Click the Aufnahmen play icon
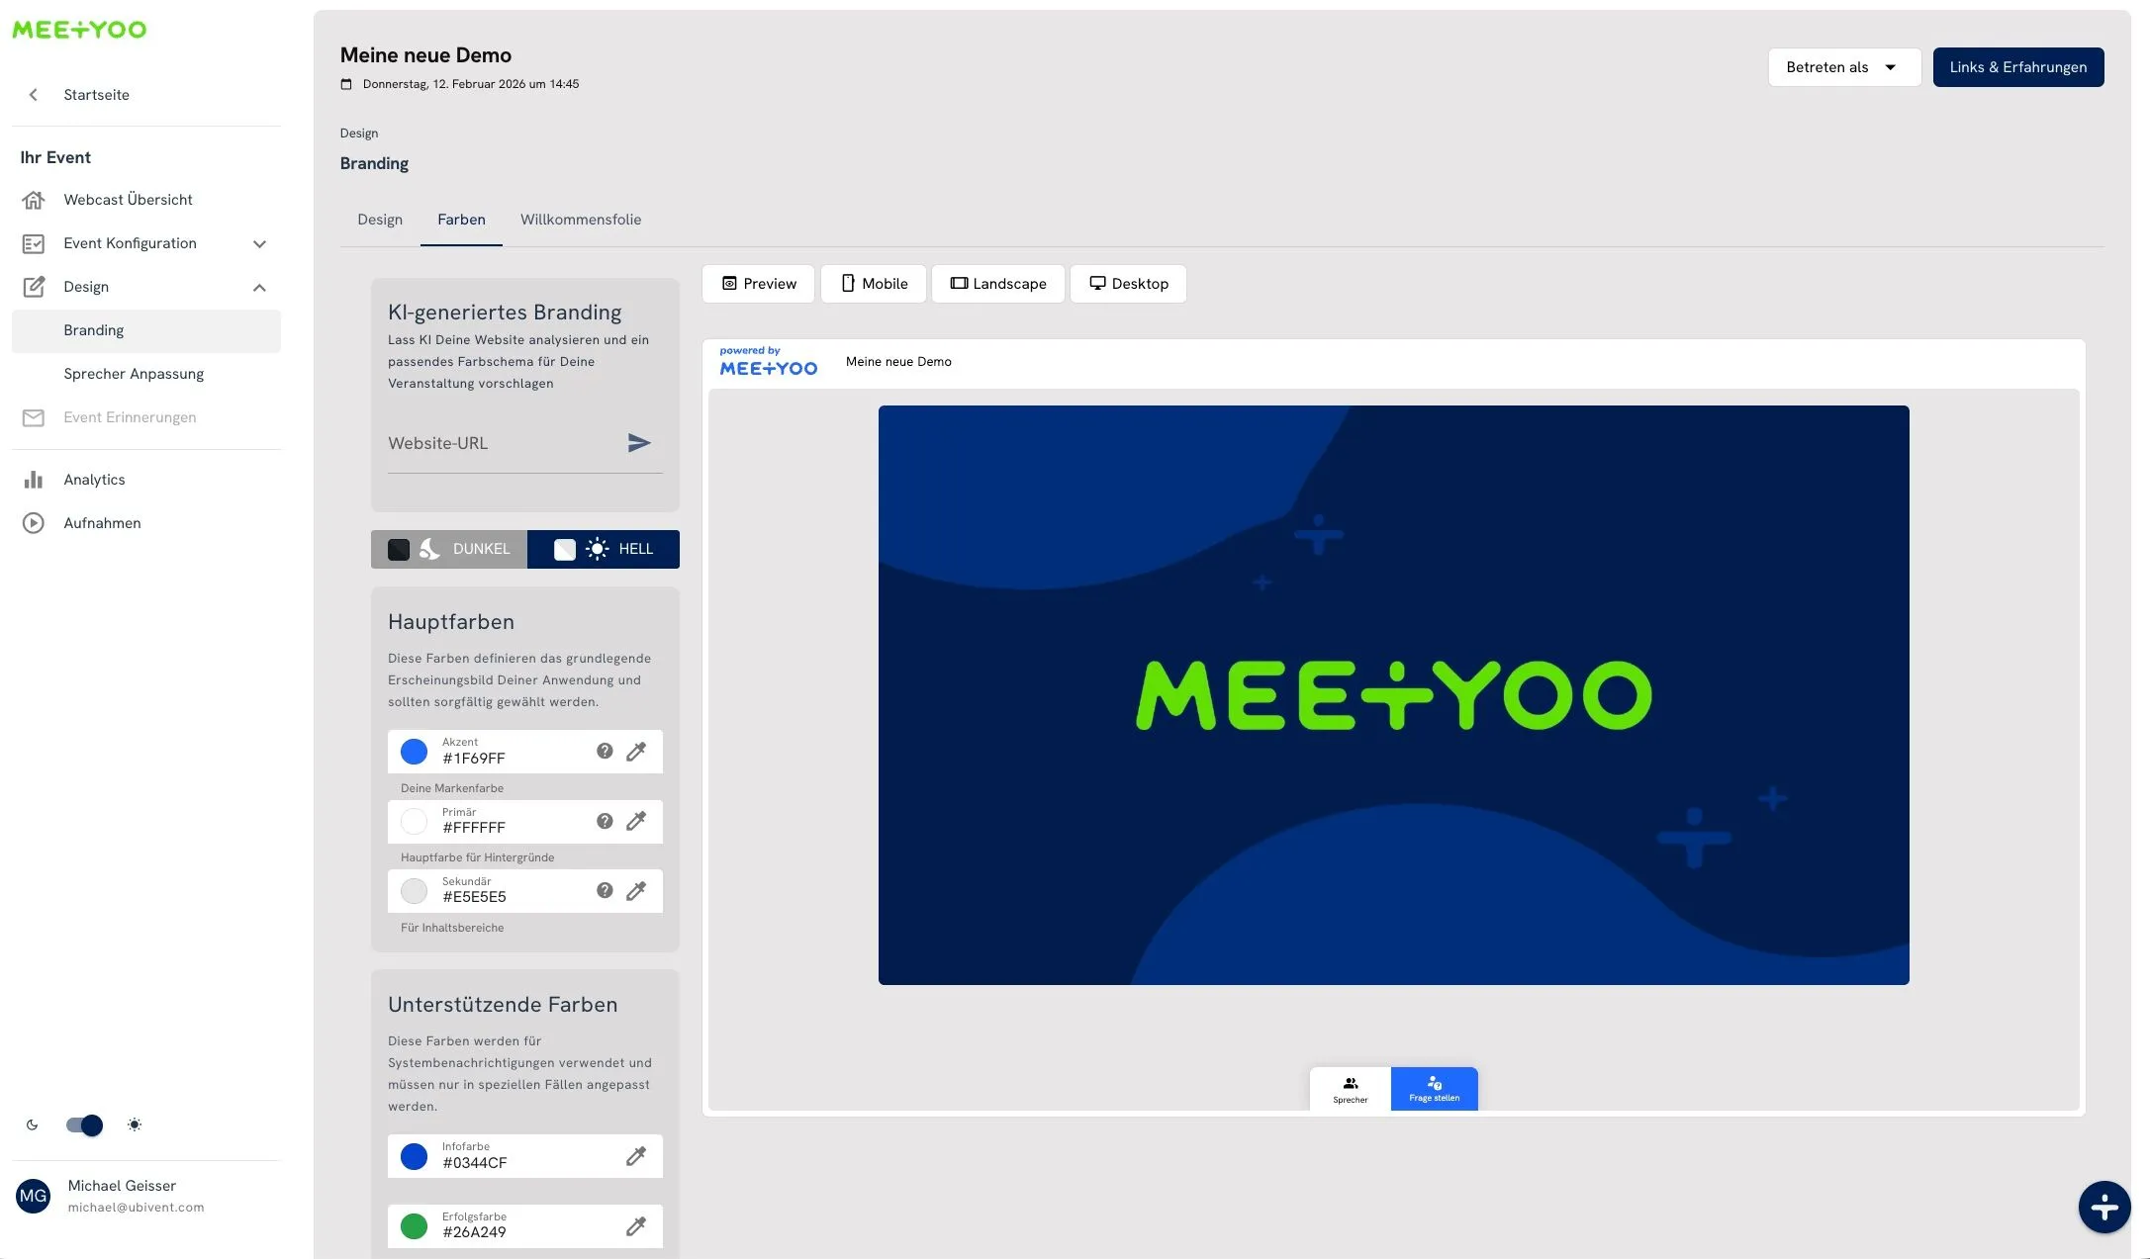 [34, 523]
